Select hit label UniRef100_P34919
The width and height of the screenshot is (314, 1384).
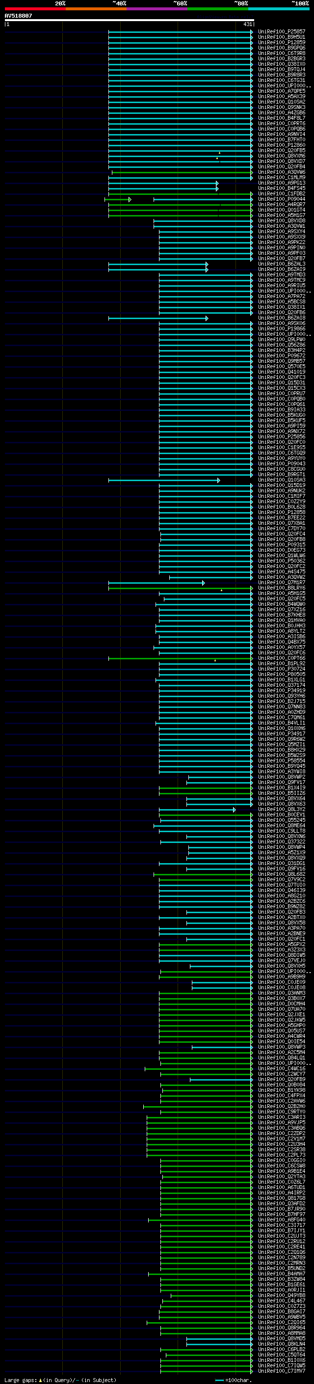coord(282,690)
